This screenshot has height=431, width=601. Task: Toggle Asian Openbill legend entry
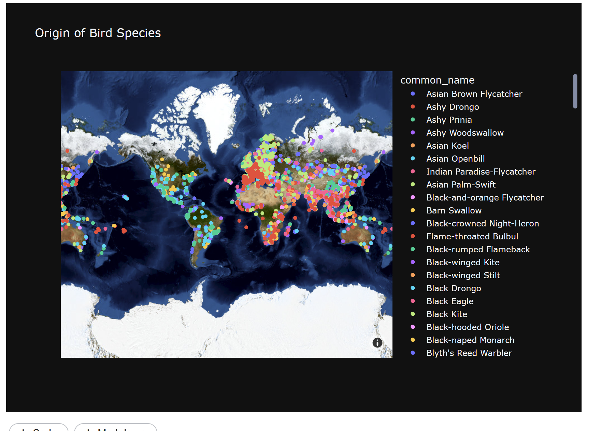[x=455, y=159]
